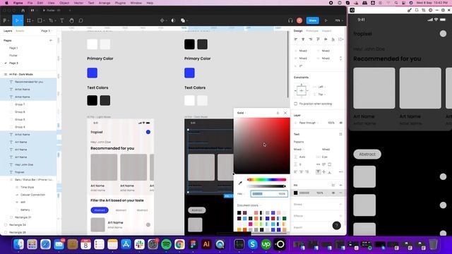Toggle the text align left button
The height and width of the screenshot is (254, 452).
(x=295, y=172)
